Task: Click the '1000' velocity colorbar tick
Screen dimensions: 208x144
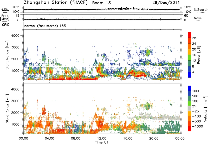Action: 196,91
